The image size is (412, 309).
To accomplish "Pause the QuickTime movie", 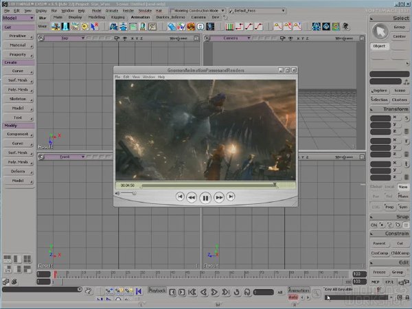I will [205, 198].
